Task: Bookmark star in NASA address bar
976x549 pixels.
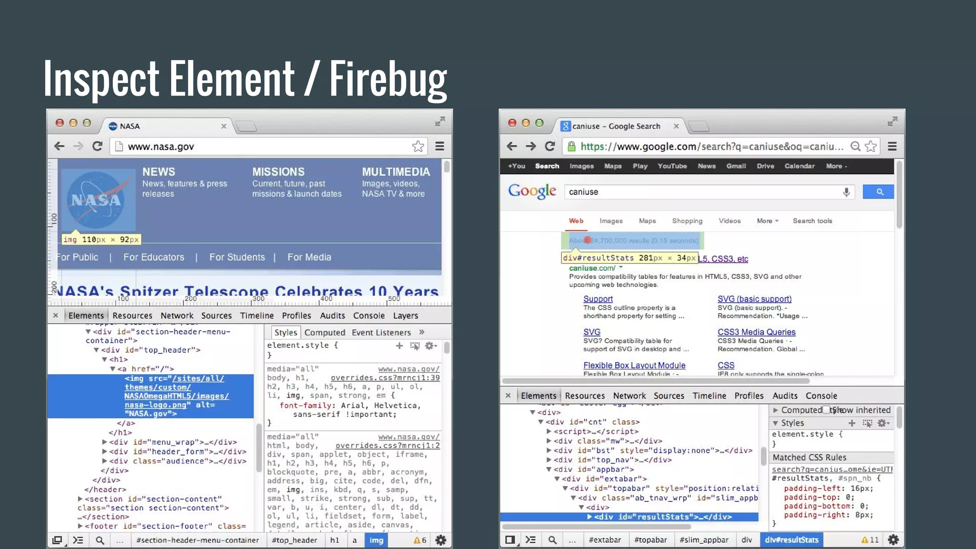Action: coord(418,146)
